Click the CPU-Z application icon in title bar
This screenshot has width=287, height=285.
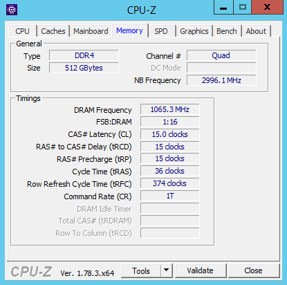[x=12, y=10]
